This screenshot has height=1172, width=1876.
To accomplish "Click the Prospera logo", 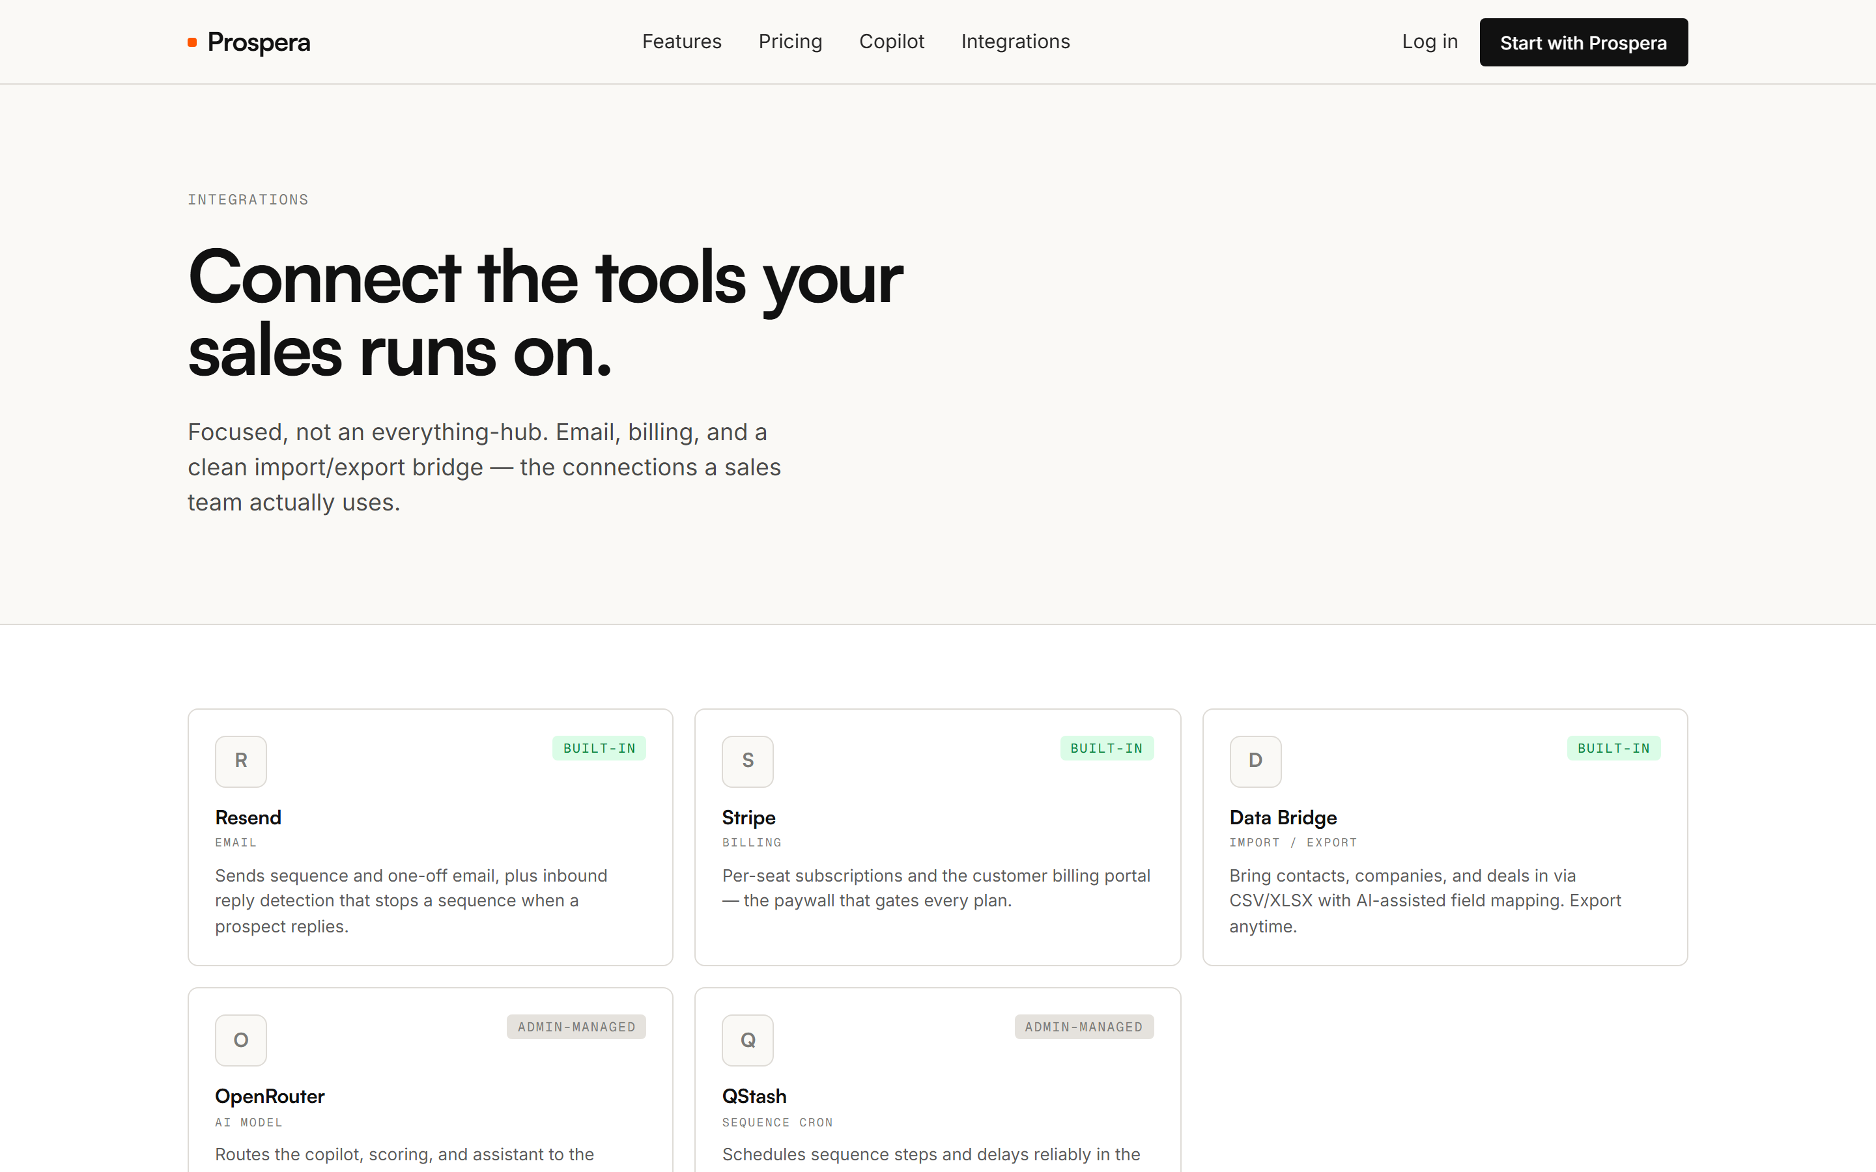I will coord(249,42).
